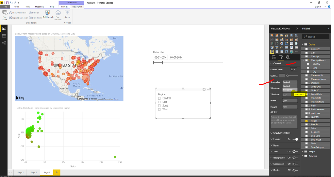
Task: Add a new page with plus button
Action: (x=57, y=172)
